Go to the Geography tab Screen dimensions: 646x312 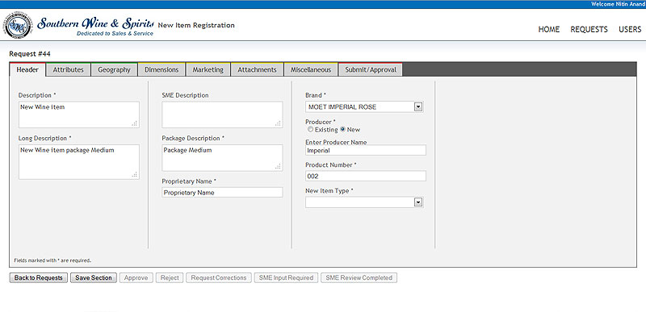click(114, 70)
